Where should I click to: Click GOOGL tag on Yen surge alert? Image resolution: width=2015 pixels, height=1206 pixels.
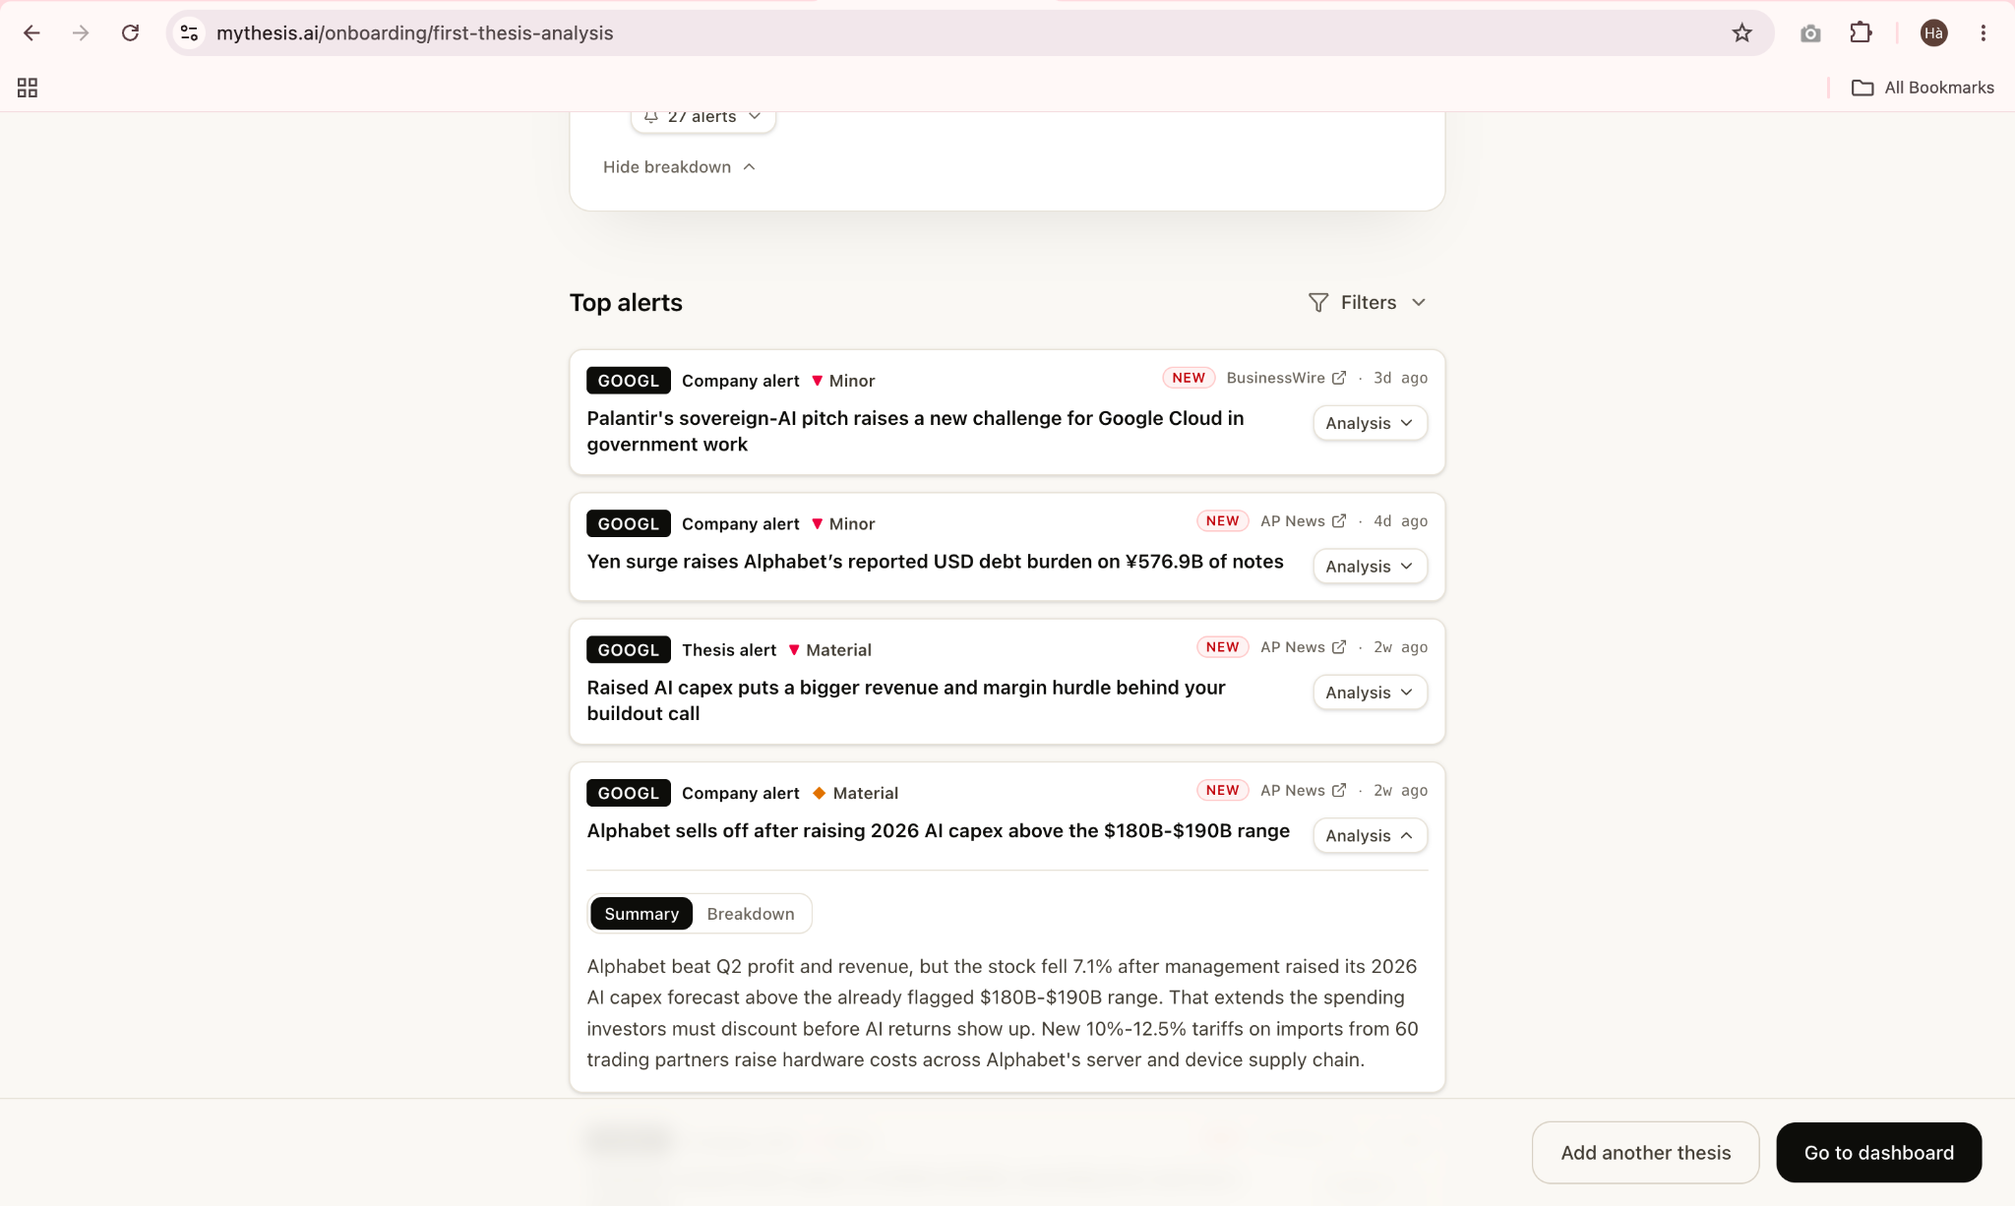pyautogui.click(x=629, y=524)
